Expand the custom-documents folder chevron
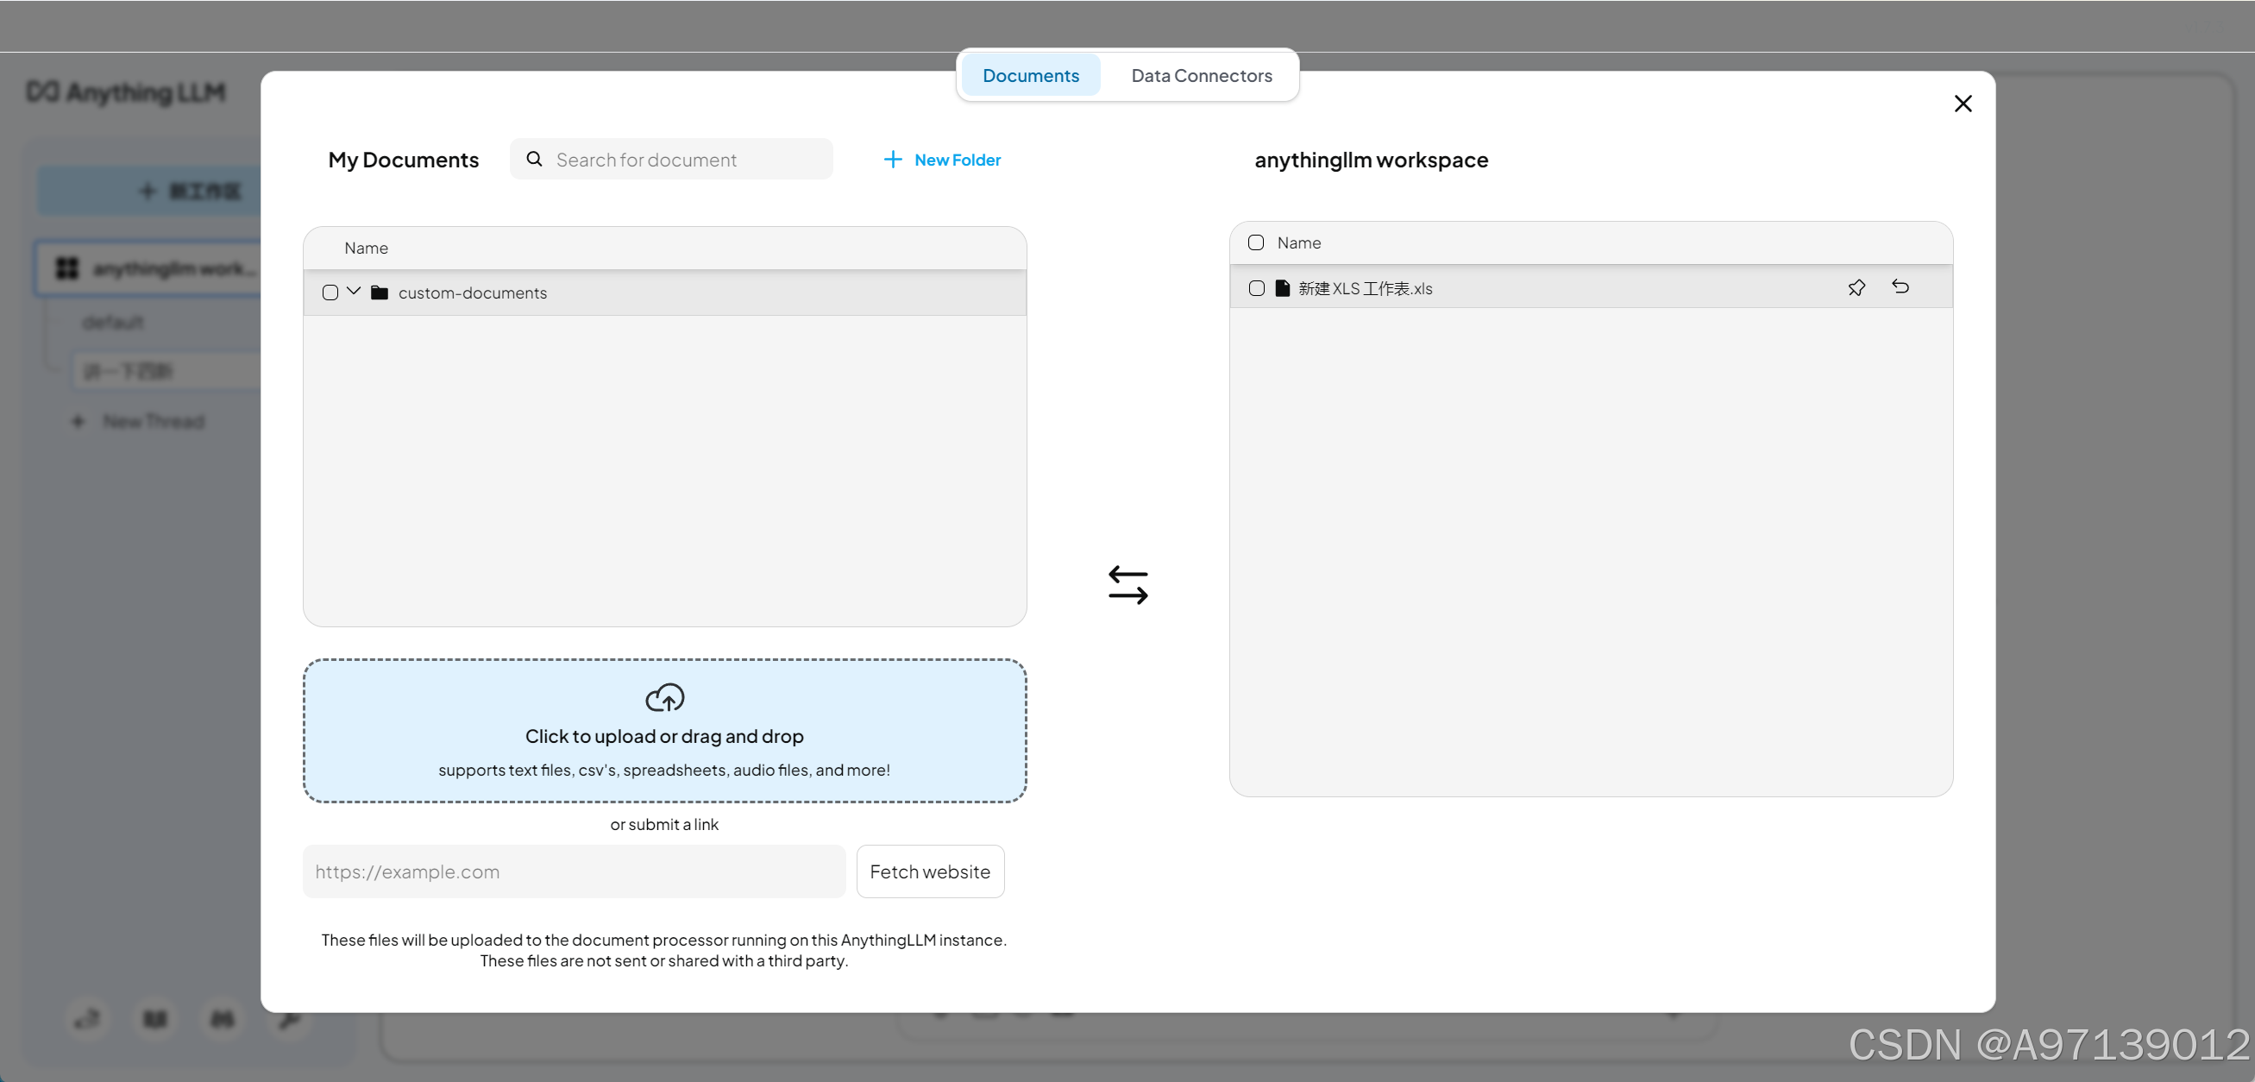The image size is (2255, 1082). [354, 291]
